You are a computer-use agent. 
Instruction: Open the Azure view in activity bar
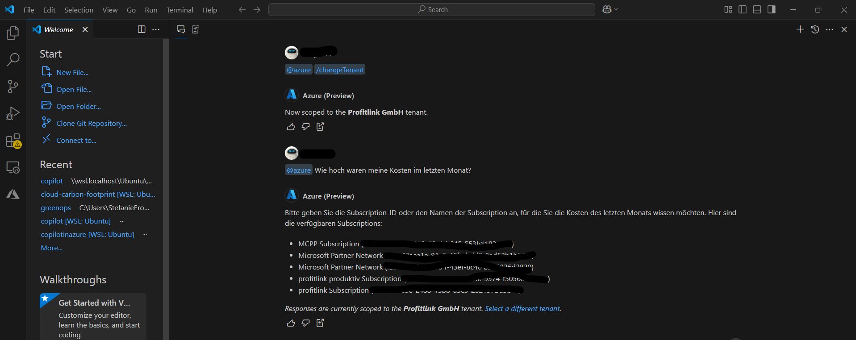13,194
